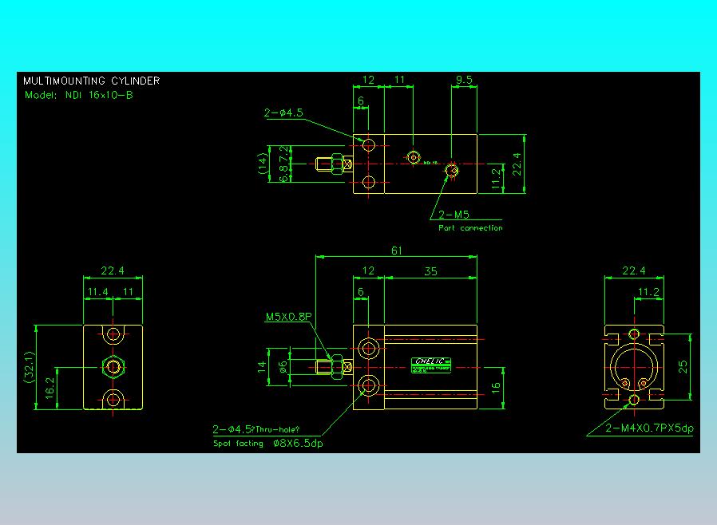Viewport: 717px width, 525px height.
Task: Select the '25' dimension in end view
Action: click(683, 367)
